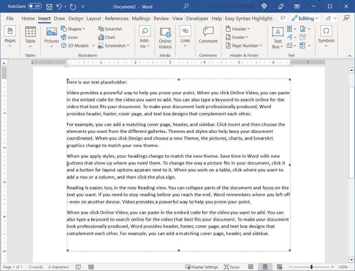Open the Mailings tab
The image size is (355, 271).
click(141, 18)
